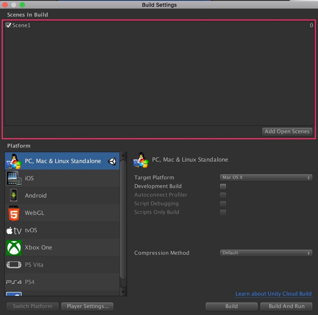Click the Switch Platform button

point(32,306)
